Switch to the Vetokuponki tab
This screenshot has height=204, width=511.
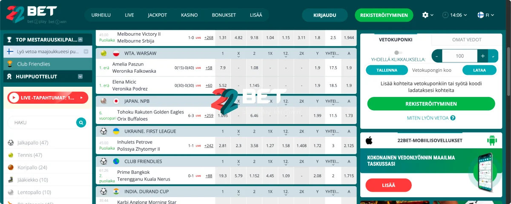click(396, 40)
